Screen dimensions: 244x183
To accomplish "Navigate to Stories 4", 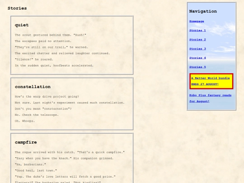I will coord(197,58).
